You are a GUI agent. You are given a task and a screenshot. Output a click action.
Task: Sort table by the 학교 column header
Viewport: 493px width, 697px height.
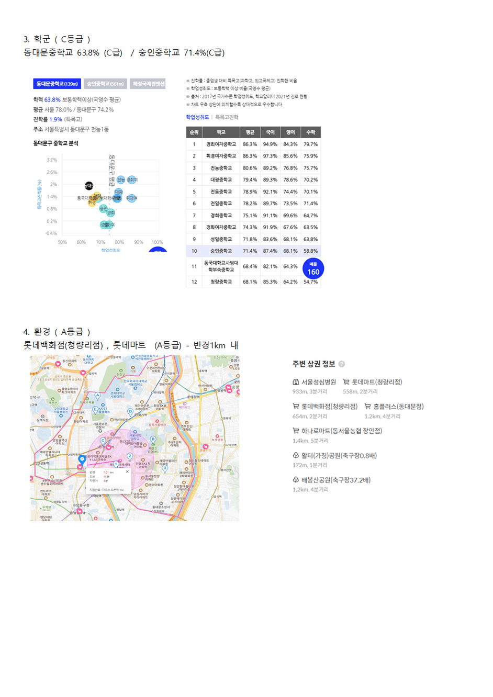tap(221, 132)
